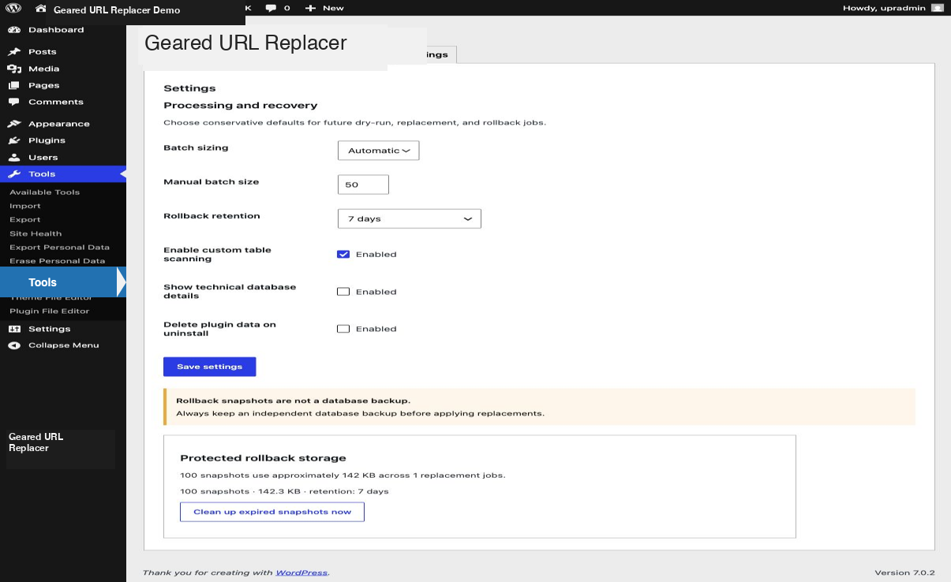Click the Pages icon in the sidebar
This screenshot has width=951, height=582.
click(14, 85)
